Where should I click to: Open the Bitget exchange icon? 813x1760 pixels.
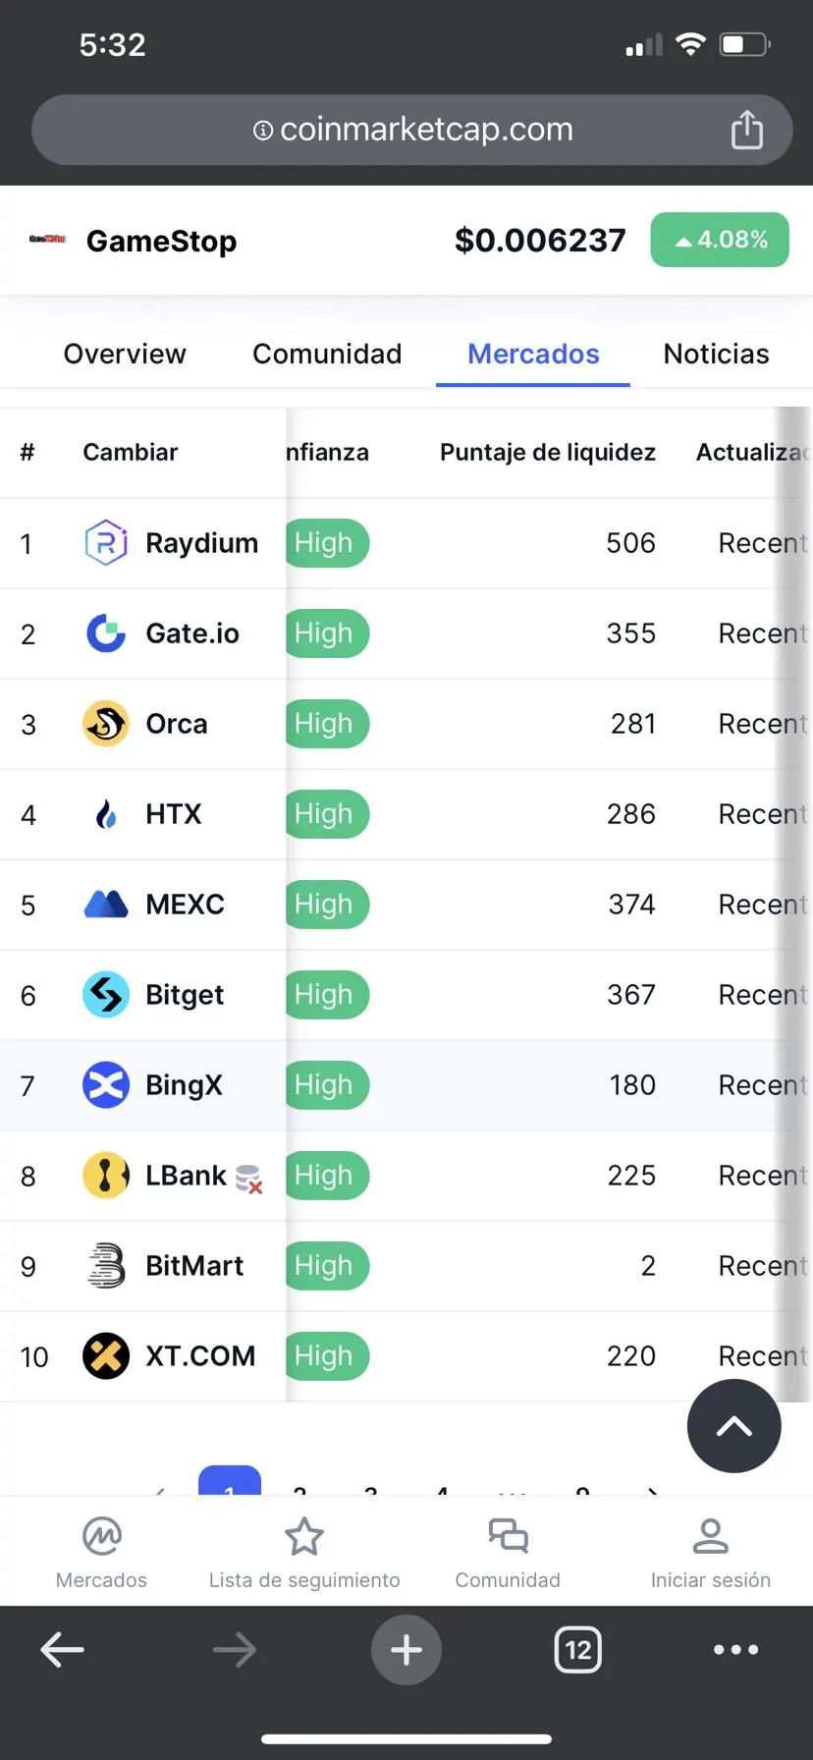(106, 995)
